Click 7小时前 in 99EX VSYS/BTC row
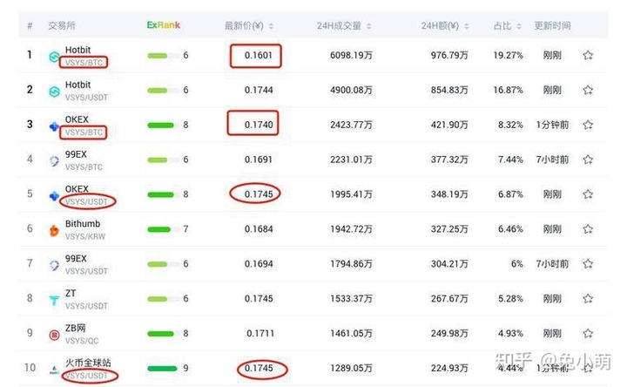 pyautogui.click(x=552, y=160)
